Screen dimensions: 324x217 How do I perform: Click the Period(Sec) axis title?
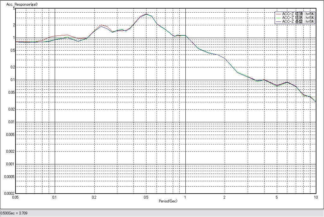[168, 201]
